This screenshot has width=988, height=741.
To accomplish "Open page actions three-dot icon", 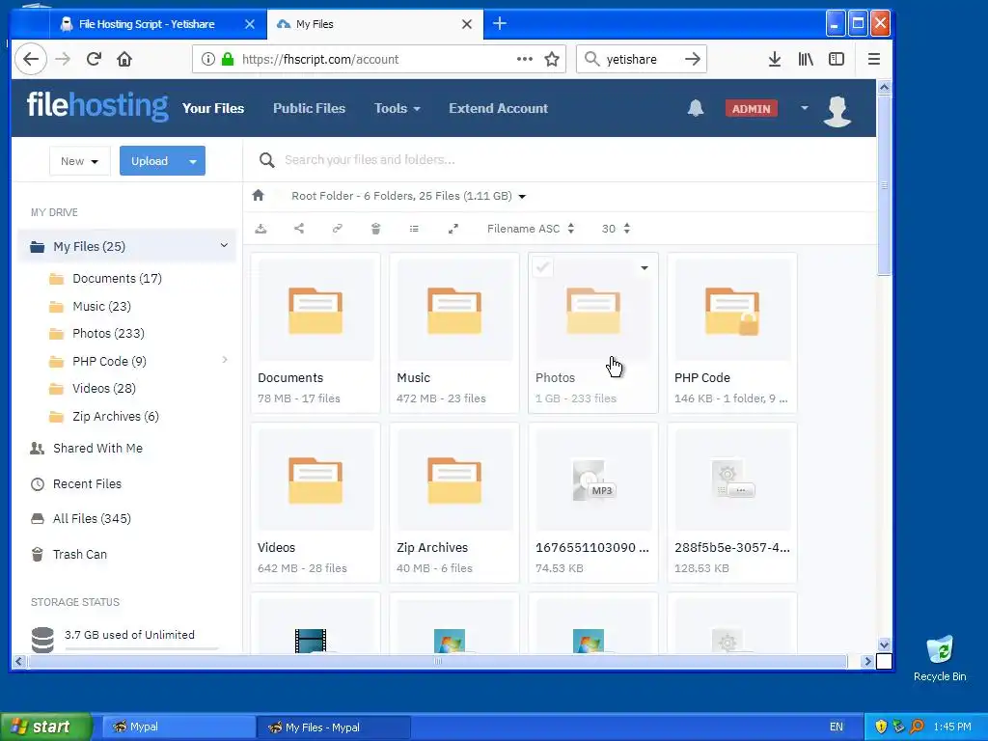I will pyautogui.click(x=524, y=59).
